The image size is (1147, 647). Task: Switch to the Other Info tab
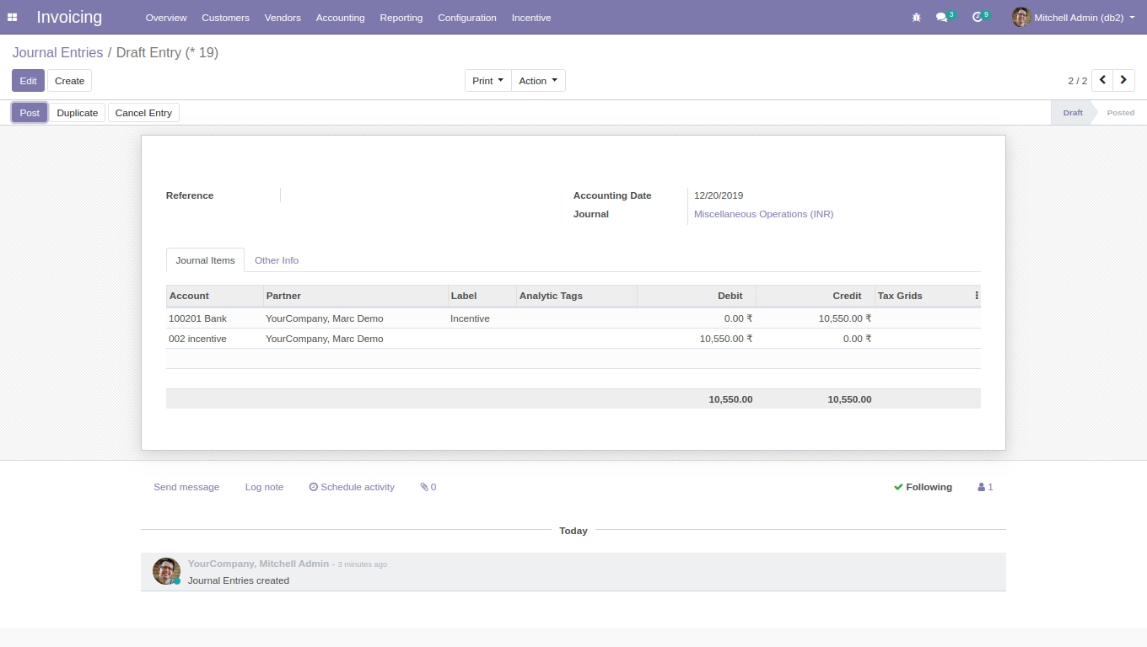[277, 260]
